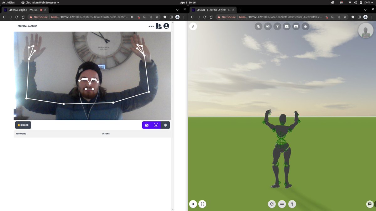Unmute microphone in the Default world window
Viewport: 376px width, 211px height.
coord(258,27)
